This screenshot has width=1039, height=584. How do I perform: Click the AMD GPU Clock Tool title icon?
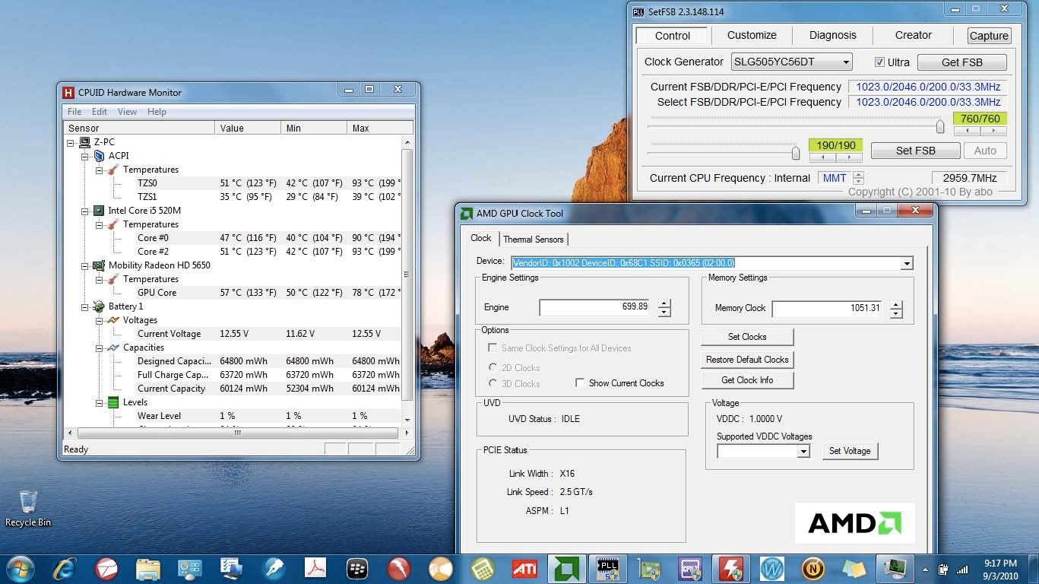click(467, 214)
